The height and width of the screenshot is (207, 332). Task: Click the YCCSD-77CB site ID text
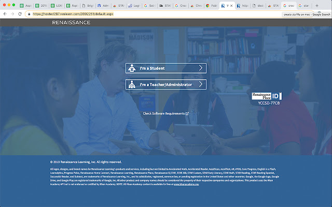tap(269, 103)
